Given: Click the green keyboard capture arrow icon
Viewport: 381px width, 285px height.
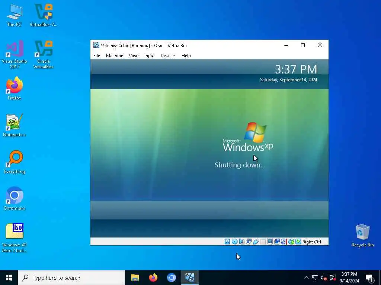Looking at the screenshot, I should 298,242.
